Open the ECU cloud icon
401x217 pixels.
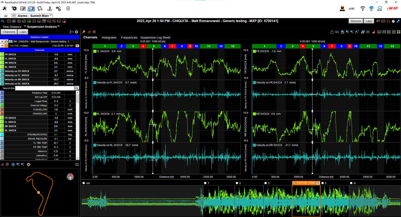point(380,9)
